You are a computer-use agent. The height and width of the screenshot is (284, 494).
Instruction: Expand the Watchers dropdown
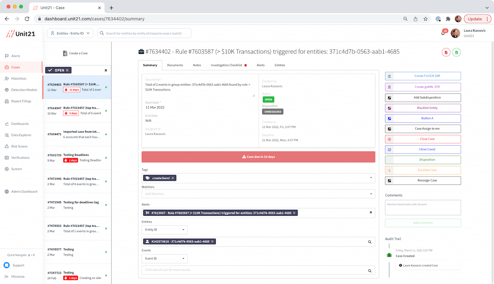[370, 194]
